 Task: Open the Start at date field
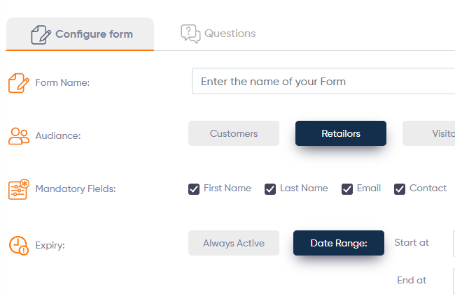tap(454, 244)
